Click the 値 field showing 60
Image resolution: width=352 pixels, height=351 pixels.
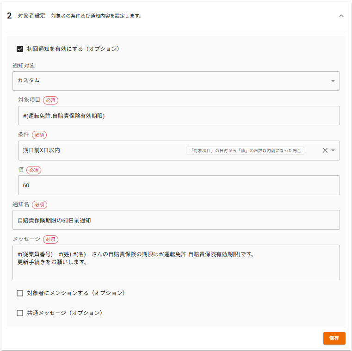[179, 185]
